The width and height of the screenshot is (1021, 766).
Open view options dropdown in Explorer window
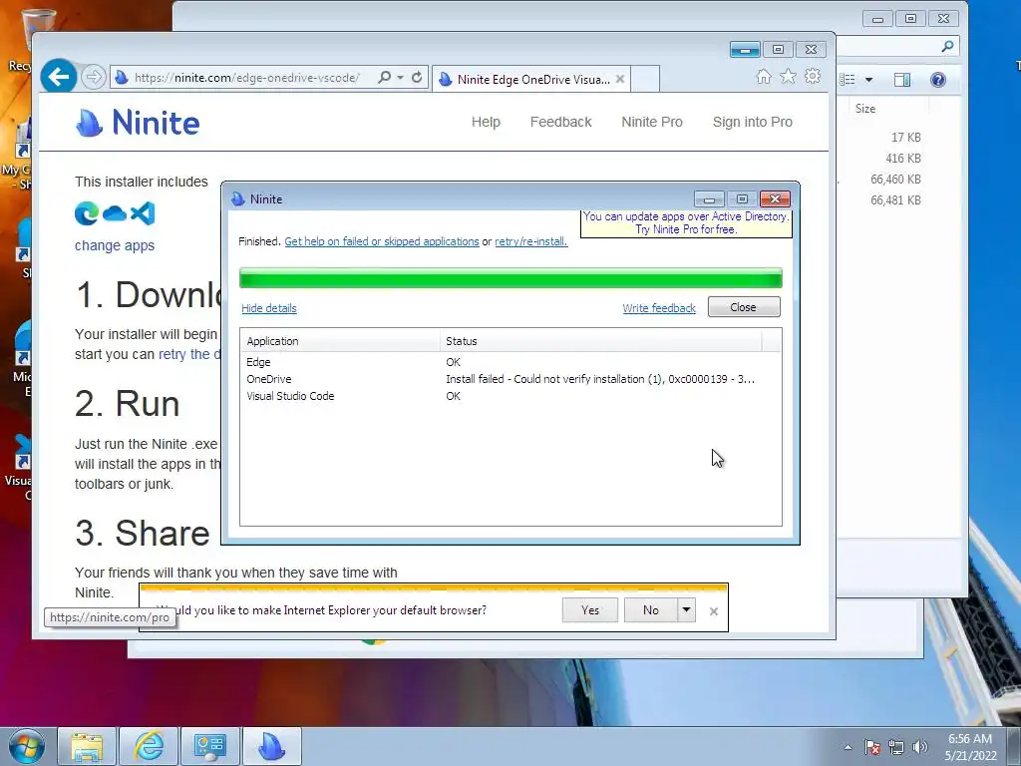(x=868, y=80)
